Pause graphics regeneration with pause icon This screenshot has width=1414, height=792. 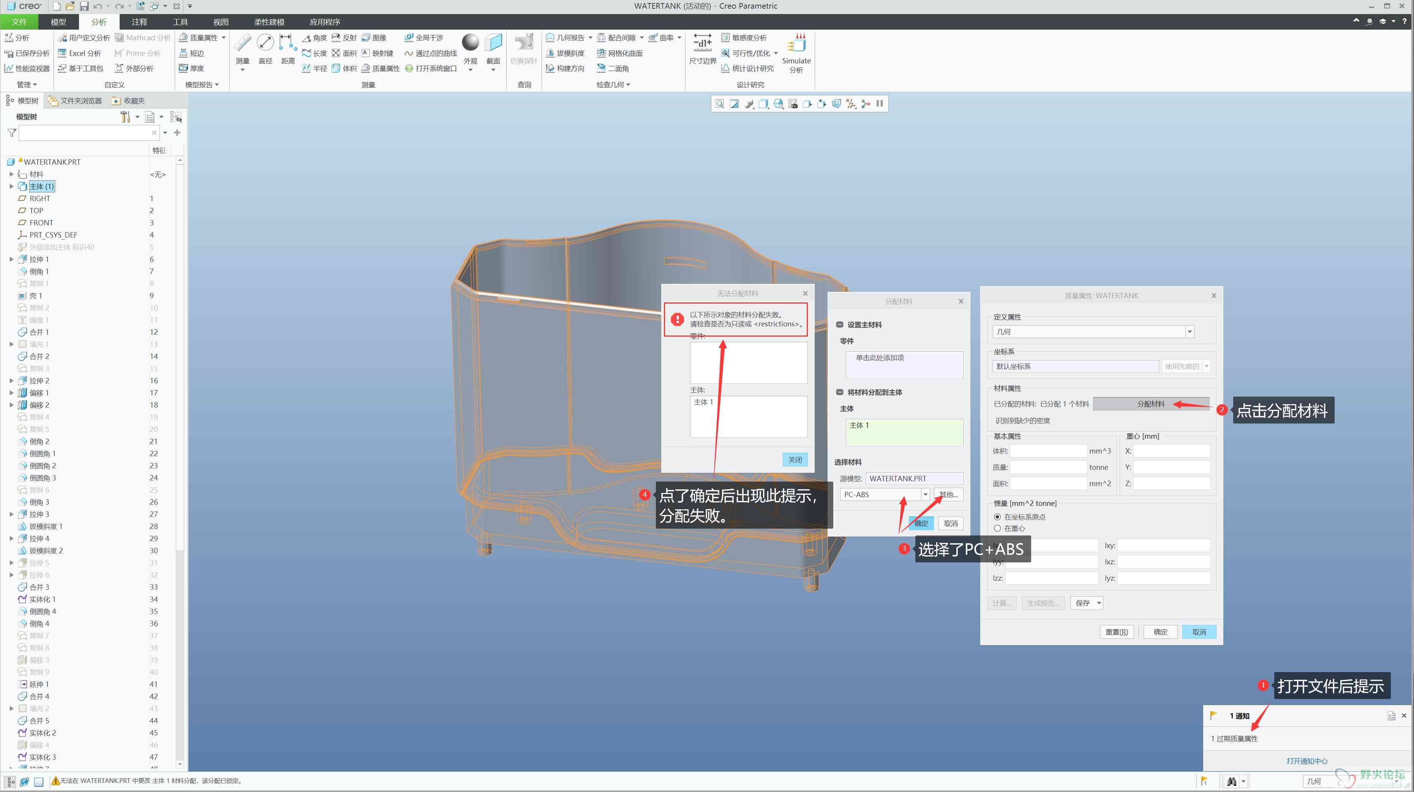pyautogui.click(x=880, y=104)
